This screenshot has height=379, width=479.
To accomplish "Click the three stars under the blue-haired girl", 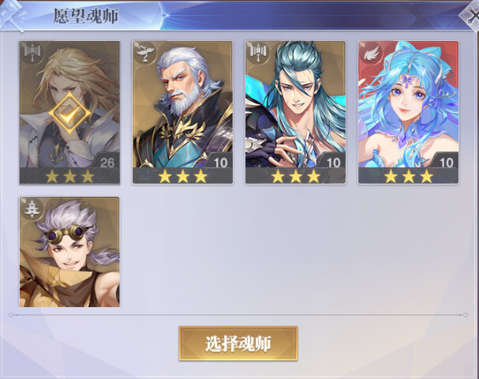I will 409,176.
